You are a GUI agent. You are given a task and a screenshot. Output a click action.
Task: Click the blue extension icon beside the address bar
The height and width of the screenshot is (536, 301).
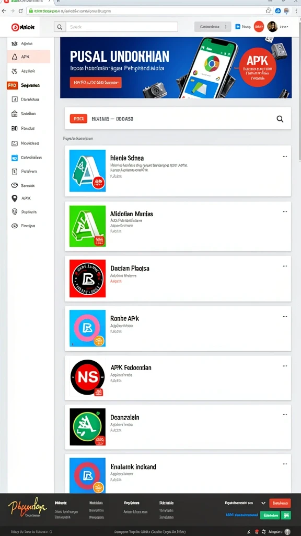pyautogui.click(x=278, y=11)
